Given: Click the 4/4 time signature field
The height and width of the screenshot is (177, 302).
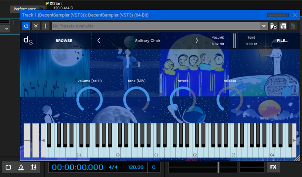Looking at the screenshot, I should coord(113,167).
